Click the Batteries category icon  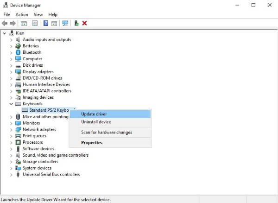pos(19,46)
